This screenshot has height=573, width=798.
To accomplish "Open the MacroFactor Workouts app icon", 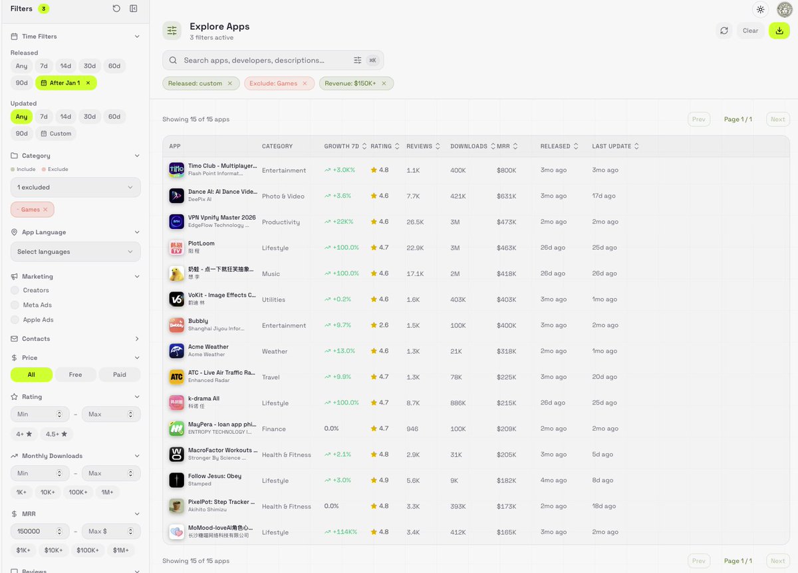I will [x=176, y=455].
